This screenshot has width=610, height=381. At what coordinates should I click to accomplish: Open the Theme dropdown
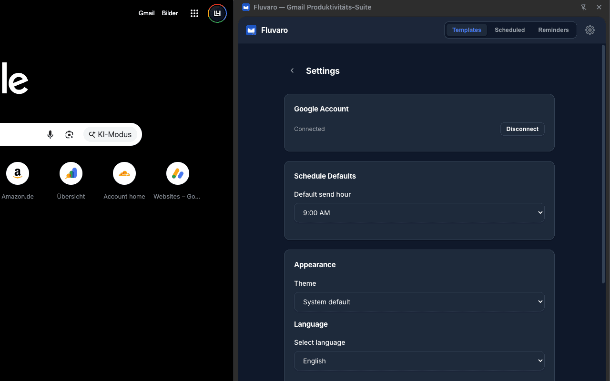pyautogui.click(x=419, y=302)
